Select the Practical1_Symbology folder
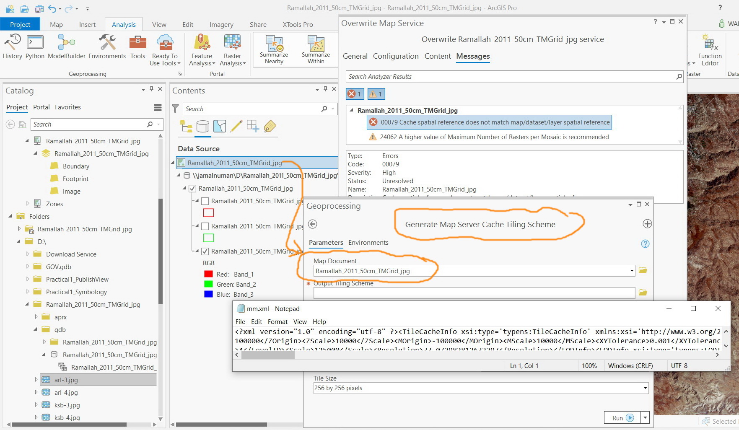This screenshot has height=430, width=739. [76, 292]
